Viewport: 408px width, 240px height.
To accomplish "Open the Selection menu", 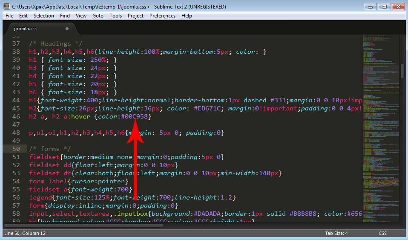I will [x=43, y=16].
